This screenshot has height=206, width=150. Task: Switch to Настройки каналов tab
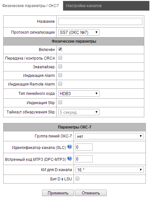[106, 6]
